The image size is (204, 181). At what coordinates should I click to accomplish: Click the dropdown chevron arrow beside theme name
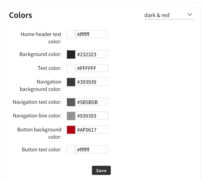point(190,15)
